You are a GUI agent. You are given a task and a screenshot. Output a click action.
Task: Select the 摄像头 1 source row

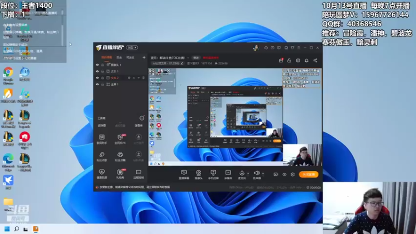pyautogui.click(x=121, y=64)
